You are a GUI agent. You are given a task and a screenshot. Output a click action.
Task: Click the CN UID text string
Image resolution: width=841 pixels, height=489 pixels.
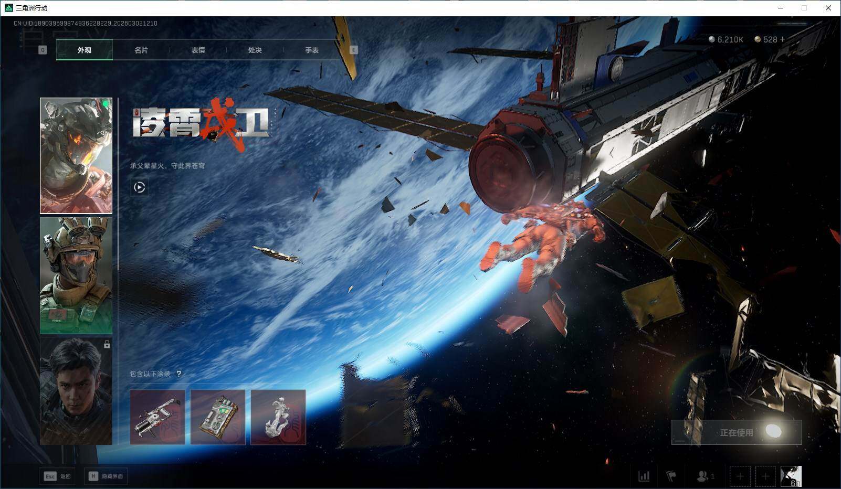tap(86, 24)
